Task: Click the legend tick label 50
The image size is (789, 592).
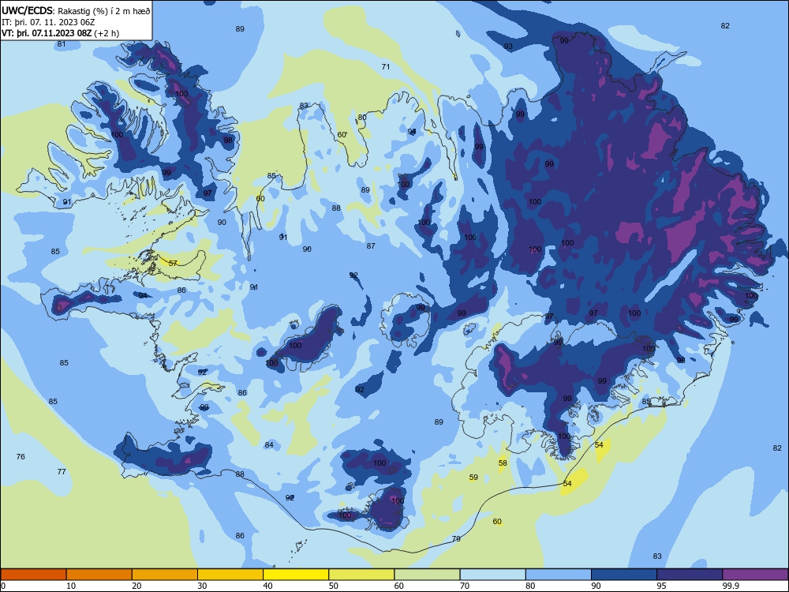Action: click(x=334, y=586)
